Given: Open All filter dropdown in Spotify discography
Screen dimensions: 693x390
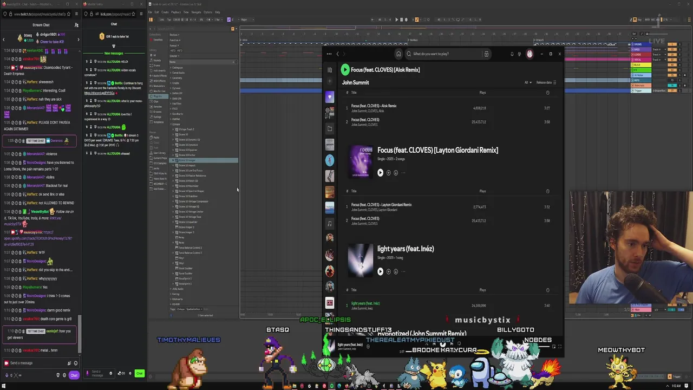Looking at the screenshot, I should 528,82.
